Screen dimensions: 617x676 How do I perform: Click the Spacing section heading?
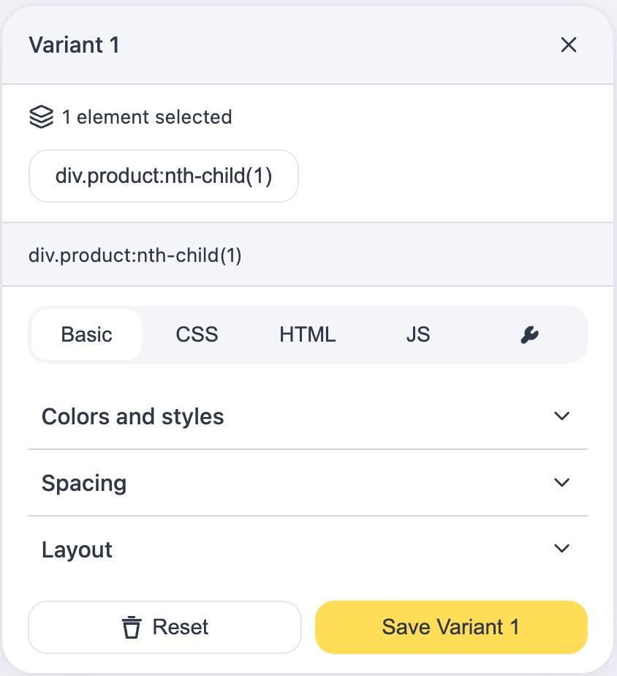tap(84, 484)
